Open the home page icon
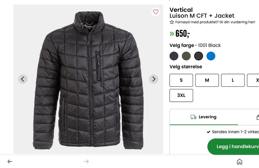The image size is (259, 168). coord(239,162)
